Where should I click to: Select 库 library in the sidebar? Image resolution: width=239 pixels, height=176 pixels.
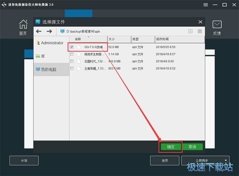[51, 56]
